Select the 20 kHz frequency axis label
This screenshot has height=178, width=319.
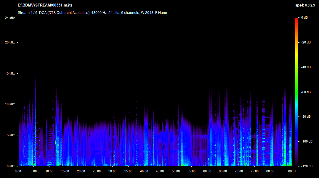coord(10,43)
